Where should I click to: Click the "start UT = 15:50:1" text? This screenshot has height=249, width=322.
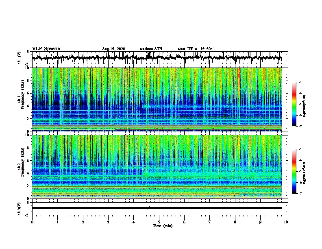(x=196, y=49)
